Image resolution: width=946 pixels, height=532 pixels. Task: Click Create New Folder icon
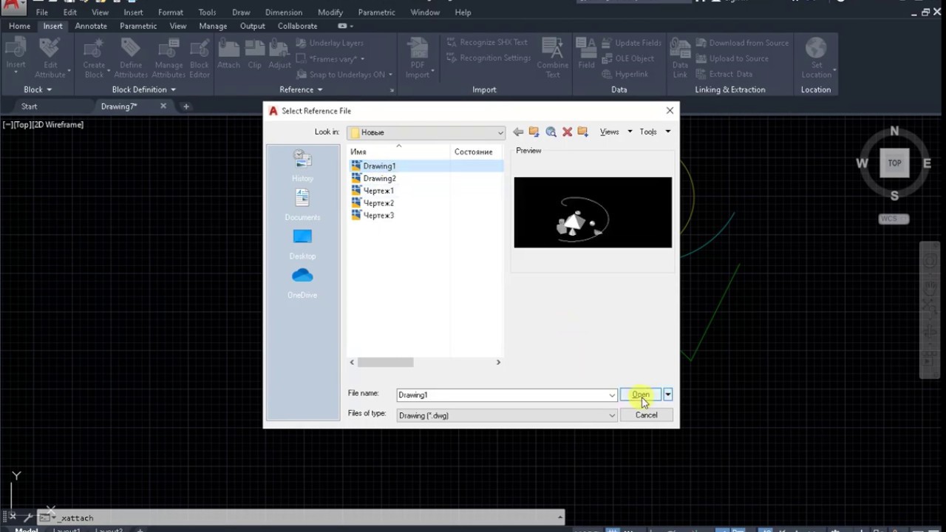click(x=583, y=132)
